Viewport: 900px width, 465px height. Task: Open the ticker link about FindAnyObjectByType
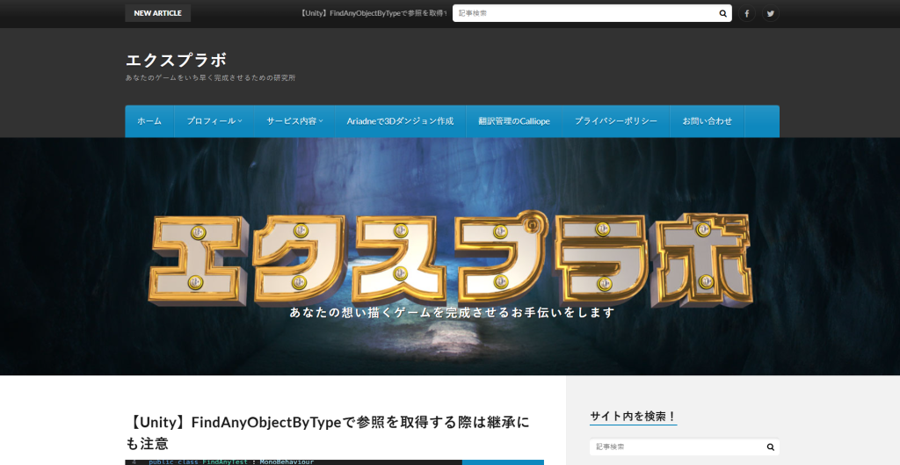373,13
